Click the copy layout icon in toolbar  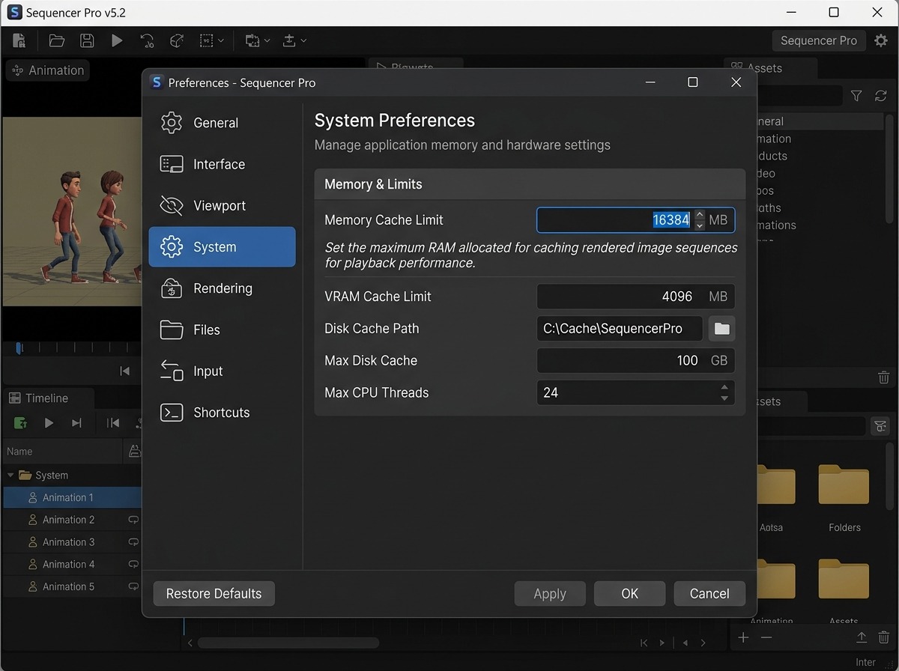[x=251, y=40]
